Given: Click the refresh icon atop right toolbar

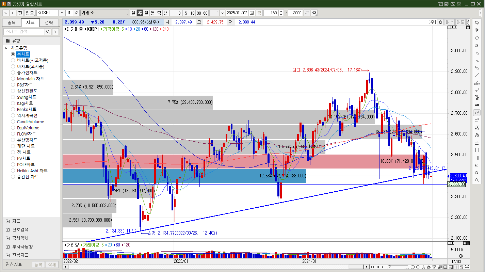Looking at the screenshot, I should [477, 22].
